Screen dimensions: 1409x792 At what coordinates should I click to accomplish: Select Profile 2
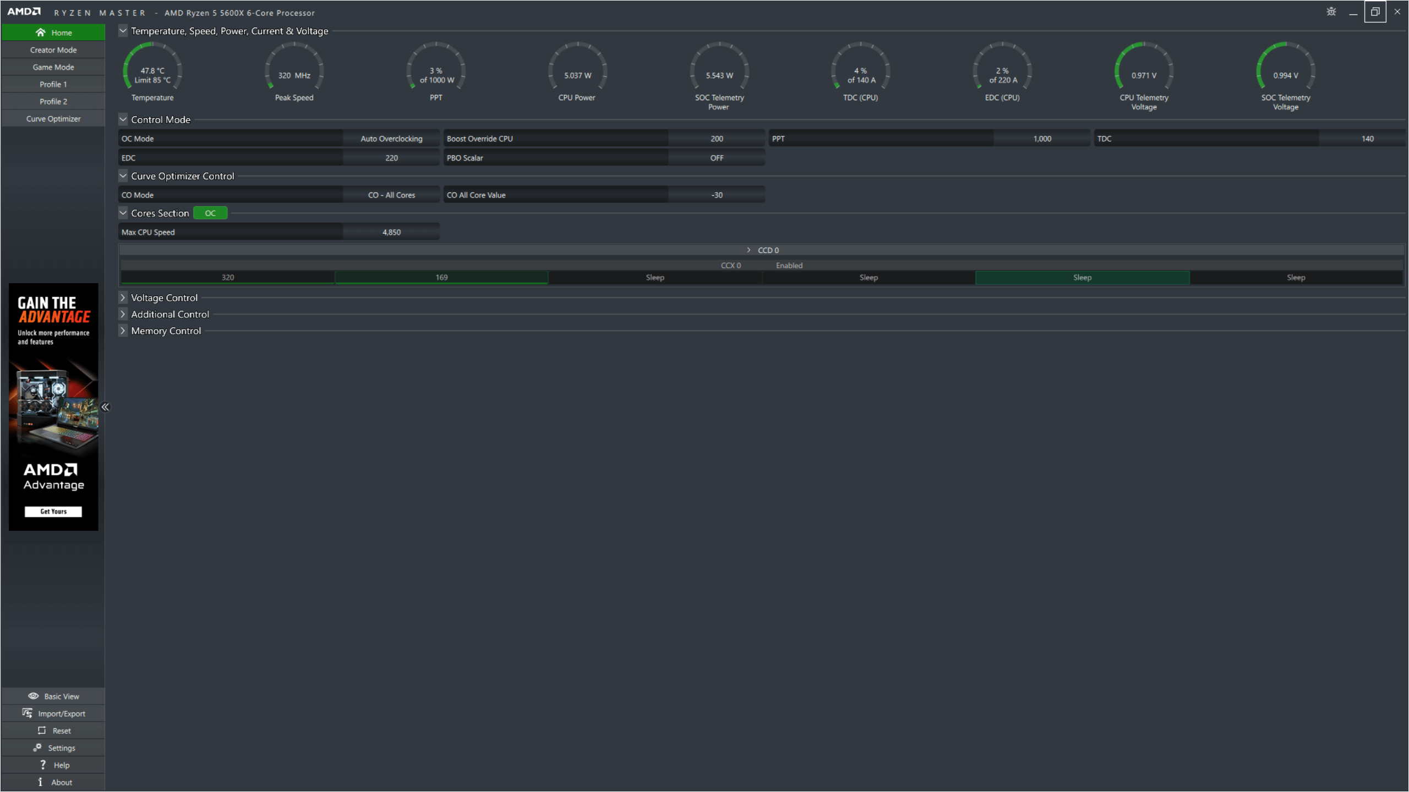(53, 101)
